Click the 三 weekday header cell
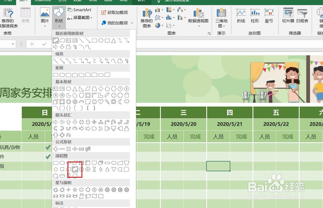 184,112
